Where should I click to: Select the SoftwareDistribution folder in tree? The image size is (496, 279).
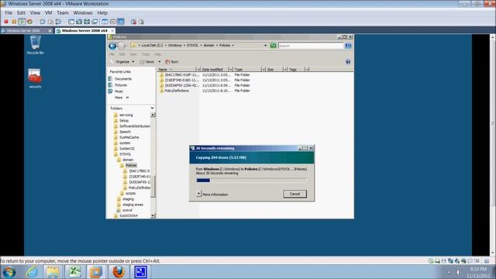coord(132,126)
